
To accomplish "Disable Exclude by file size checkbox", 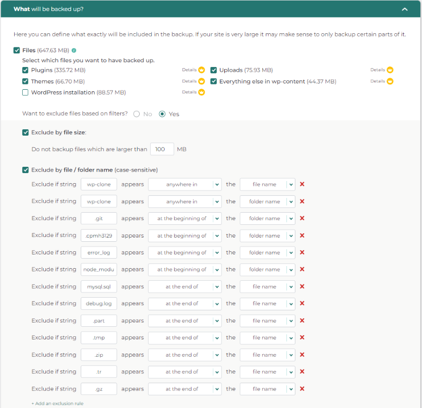I will pyautogui.click(x=25, y=132).
